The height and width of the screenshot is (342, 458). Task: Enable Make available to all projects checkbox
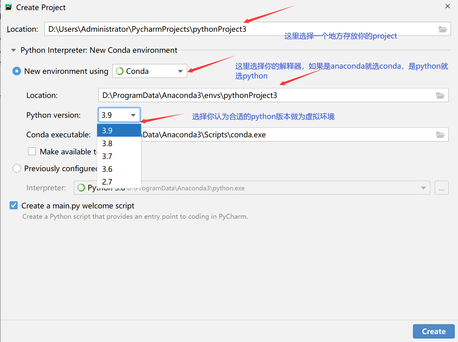coord(32,152)
